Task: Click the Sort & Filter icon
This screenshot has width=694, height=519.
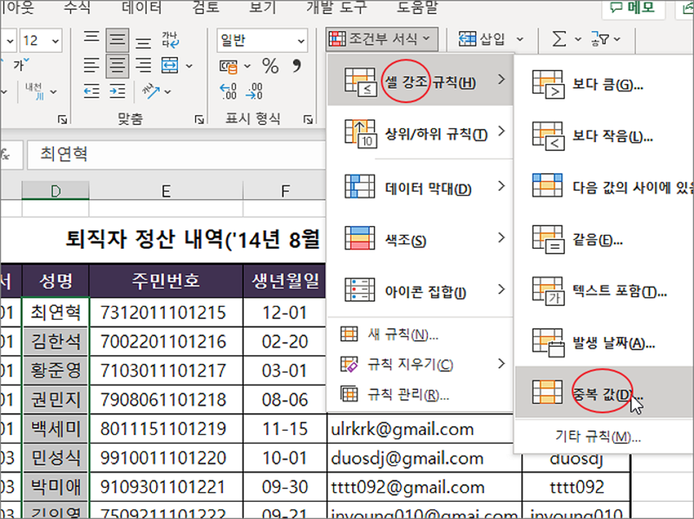Action: (x=601, y=39)
